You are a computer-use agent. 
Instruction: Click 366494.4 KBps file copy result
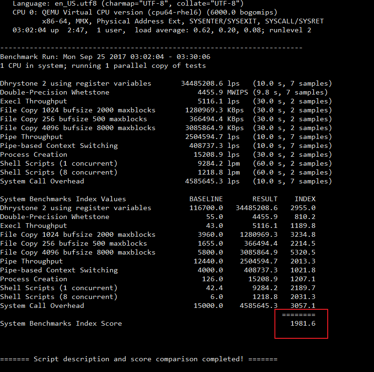point(216,119)
